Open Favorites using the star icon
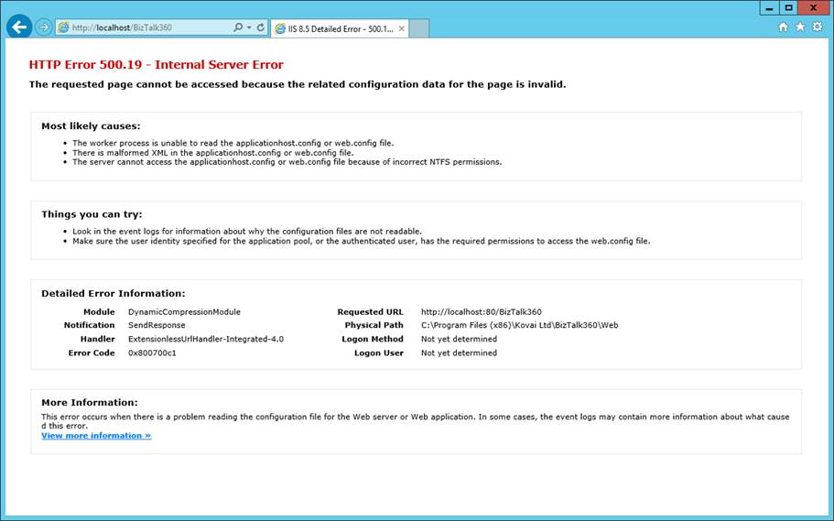This screenshot has height=521, width=834. coord(800,27)
